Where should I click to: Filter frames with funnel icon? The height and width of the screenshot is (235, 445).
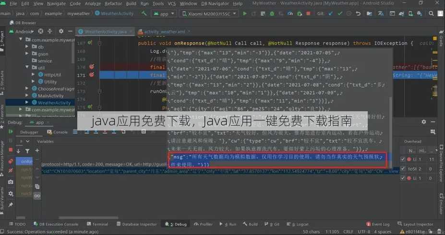point(27,151)
